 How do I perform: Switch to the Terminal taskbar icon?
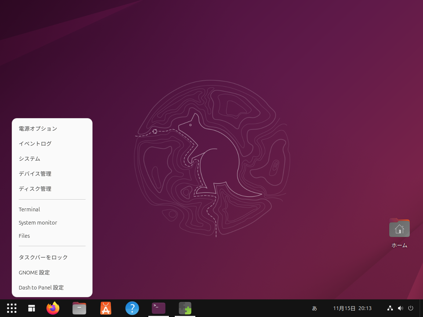click(159, 308)
